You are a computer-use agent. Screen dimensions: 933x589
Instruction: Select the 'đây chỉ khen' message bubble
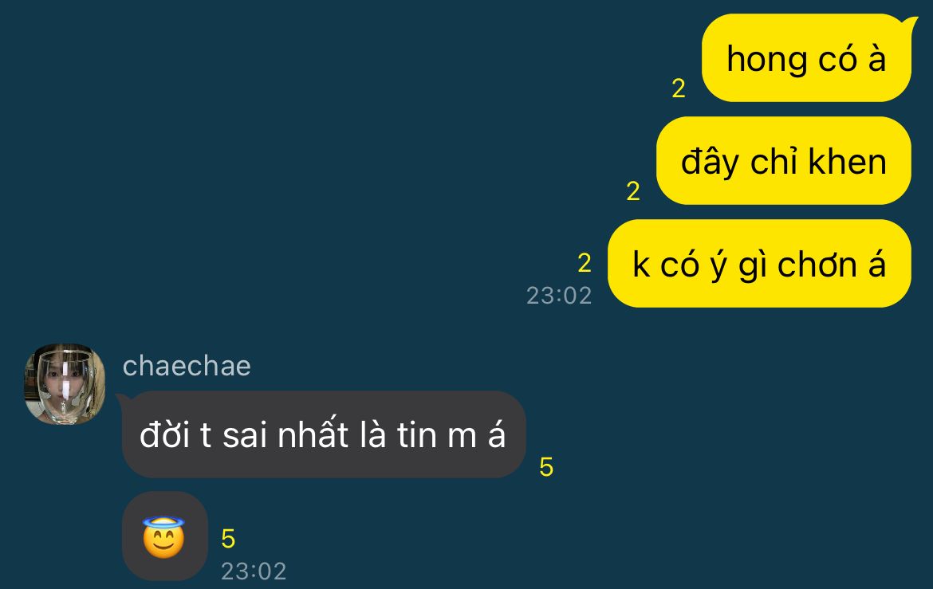point(784,161)
